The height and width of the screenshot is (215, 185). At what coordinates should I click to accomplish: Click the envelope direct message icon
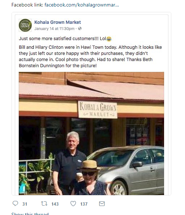pyautogui.click(x=102, y=204)
